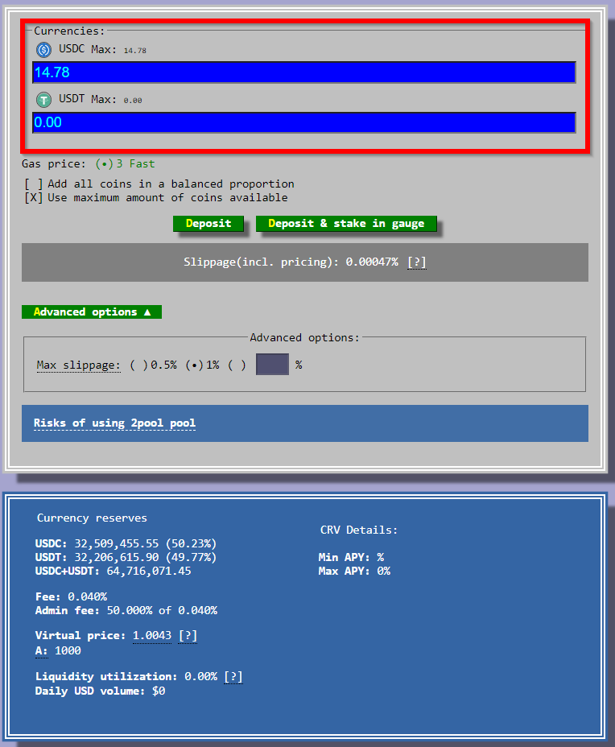The width and height of the screenshot is (615, 747).
Task: Click the Admin fee 50.000% line
Action: [126, 611]
